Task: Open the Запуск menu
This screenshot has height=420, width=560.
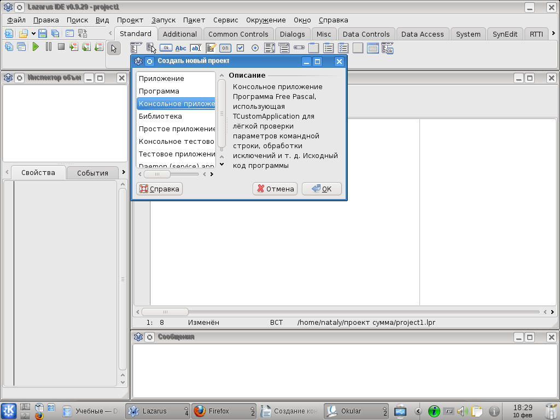Action: coord(163,20)
